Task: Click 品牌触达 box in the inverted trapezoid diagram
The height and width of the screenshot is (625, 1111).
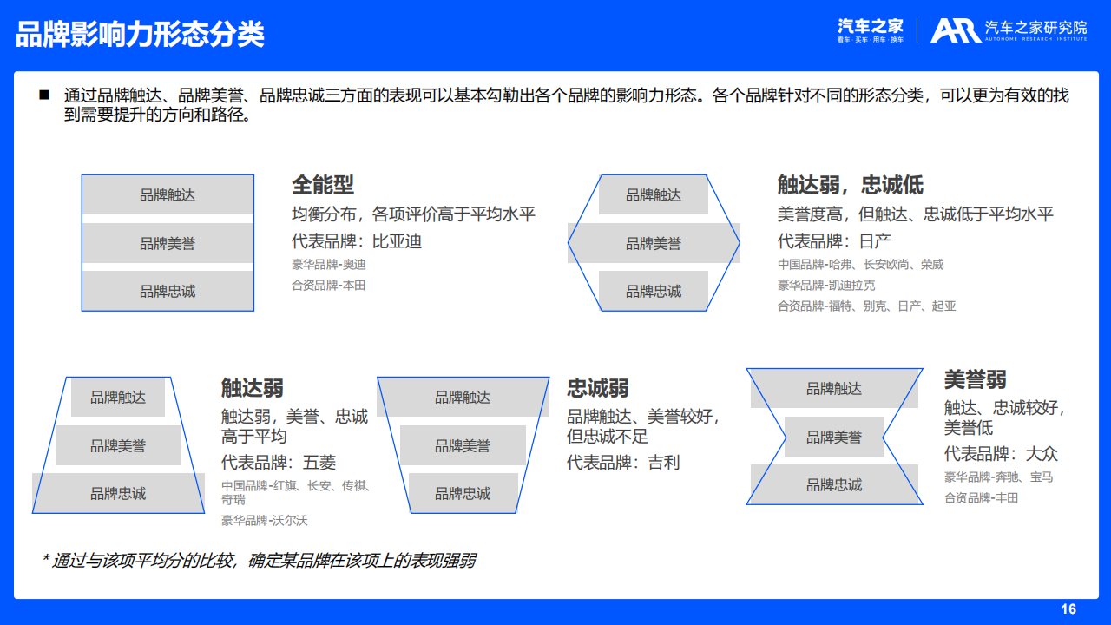Action: tap(463, 397)
